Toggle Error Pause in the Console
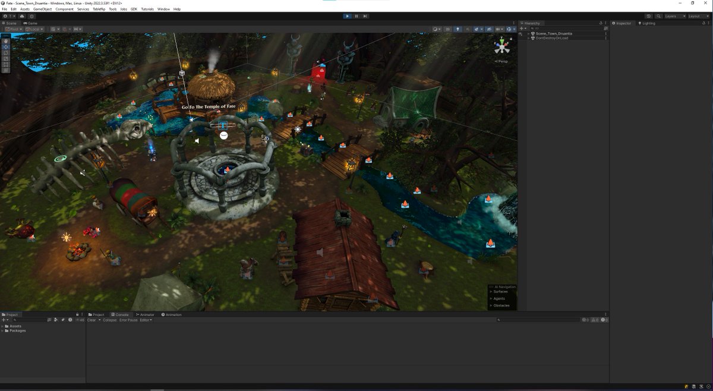Screen dimensions: 713x391 tap(128, 320)
